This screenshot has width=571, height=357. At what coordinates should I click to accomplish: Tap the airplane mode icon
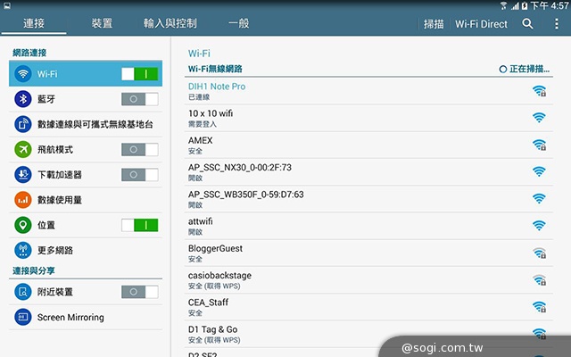23,149
